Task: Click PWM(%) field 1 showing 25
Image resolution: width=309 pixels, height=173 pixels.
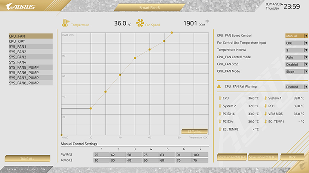Action: coord(101,155)
